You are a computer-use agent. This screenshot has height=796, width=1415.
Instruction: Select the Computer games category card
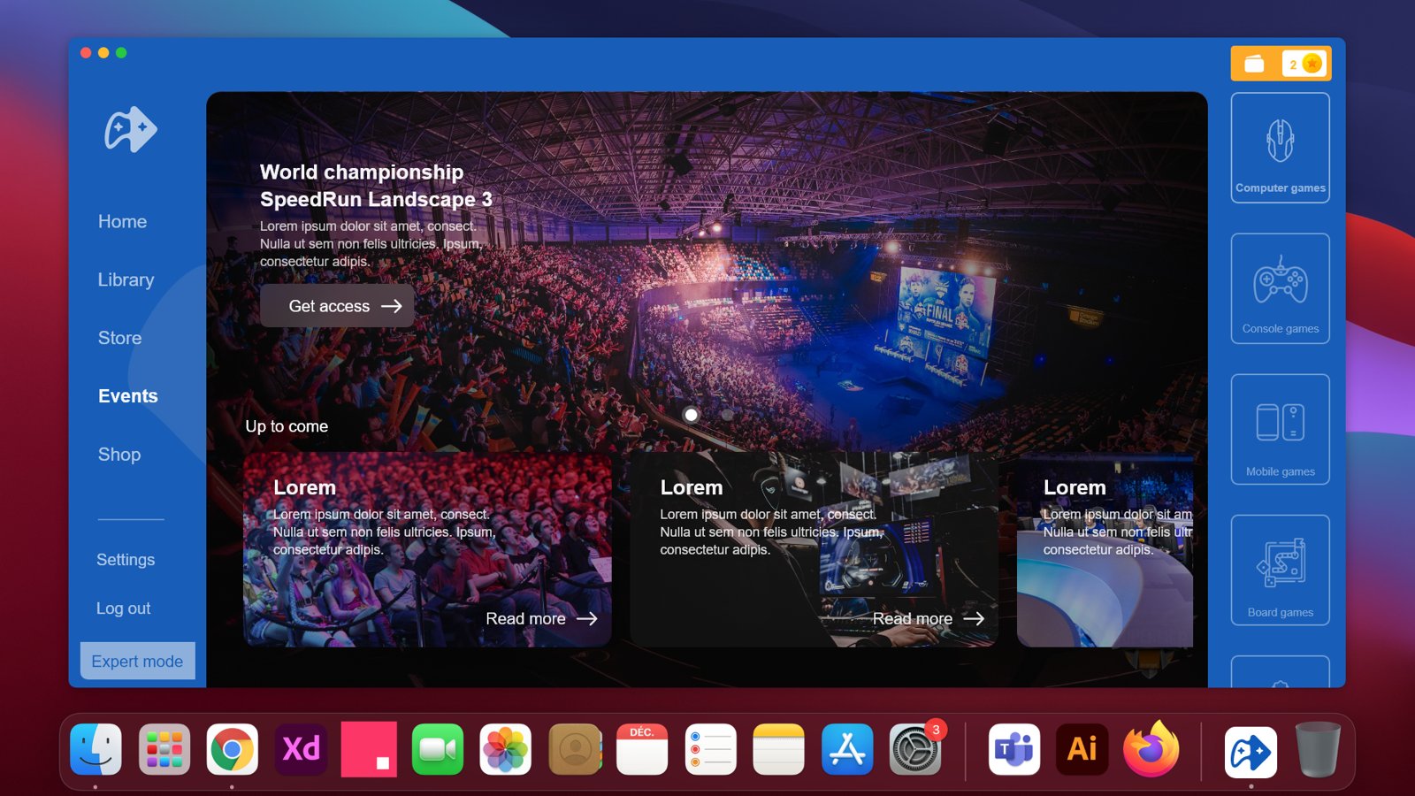(x=1280, y=148)
